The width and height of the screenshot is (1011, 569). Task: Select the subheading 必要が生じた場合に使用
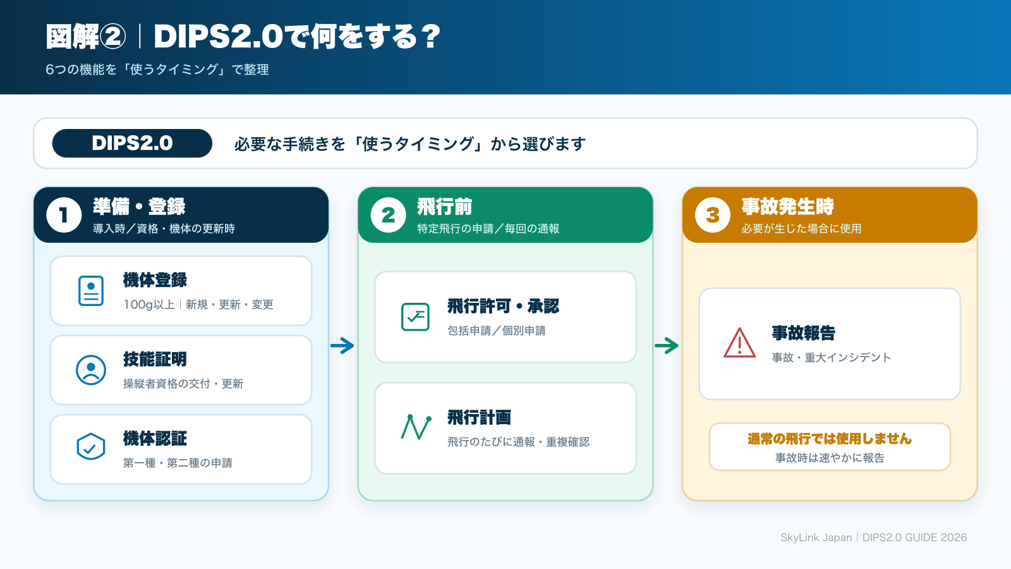click(x=802, y=229)
